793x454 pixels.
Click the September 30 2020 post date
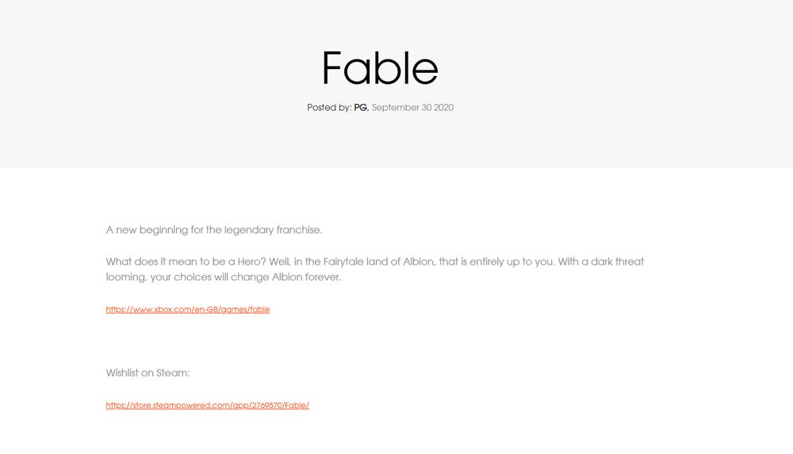coord(412,108)
